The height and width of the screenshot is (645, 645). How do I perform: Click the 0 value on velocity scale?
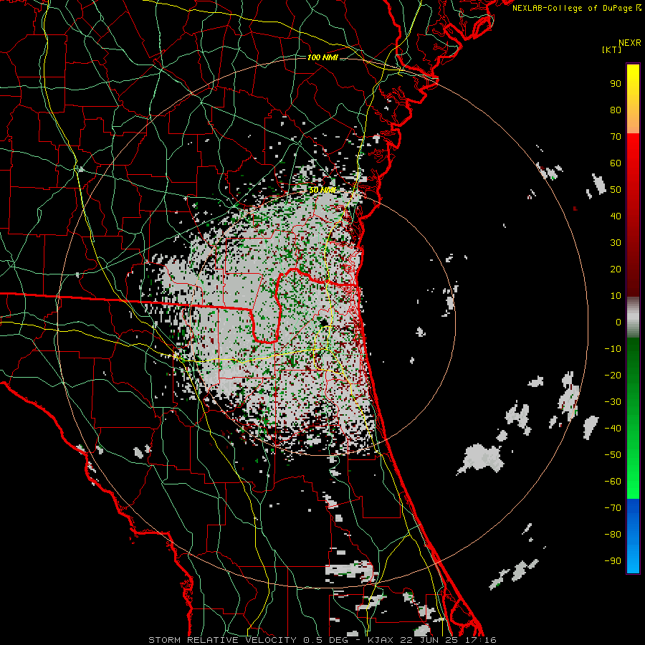pos(618,322)
